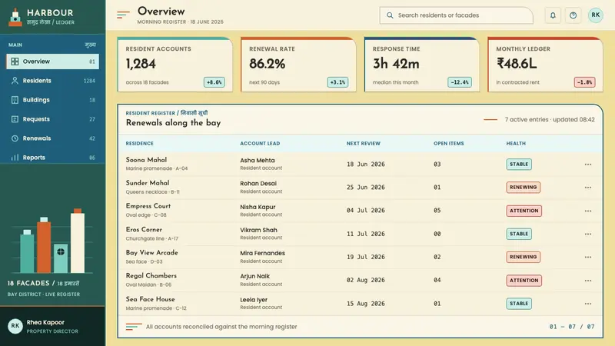Click the +8.6% change badge
This screenshot has height=346, width=615.
(x=214, y=82)
